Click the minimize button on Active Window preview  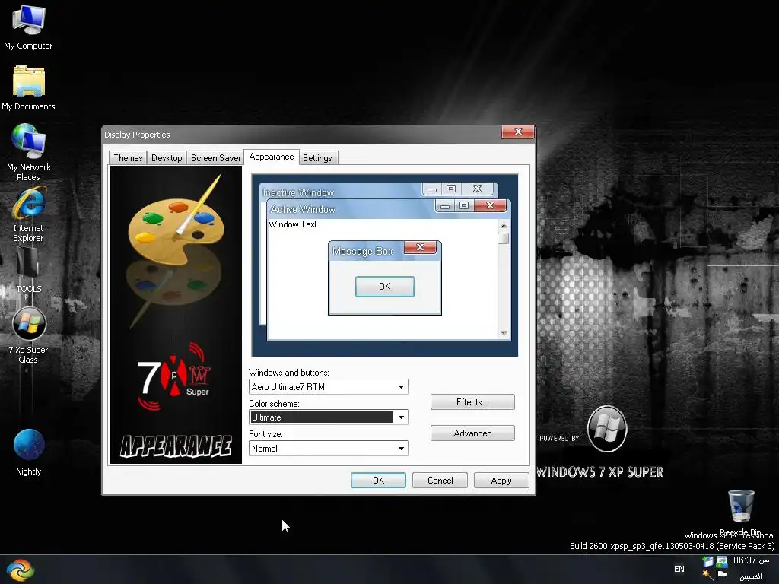pyautogui.click(x=445, y=205)
